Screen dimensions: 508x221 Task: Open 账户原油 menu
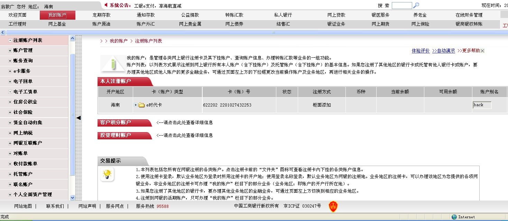tap(101, 24)
